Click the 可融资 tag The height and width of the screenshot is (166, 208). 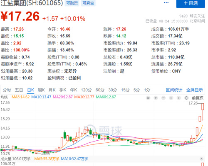72,3
